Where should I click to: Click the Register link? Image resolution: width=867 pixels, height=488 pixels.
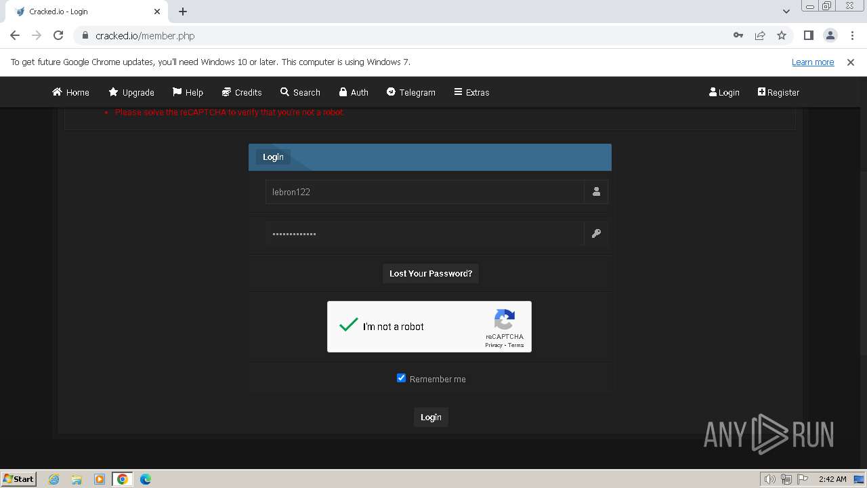tap(778, 92)
